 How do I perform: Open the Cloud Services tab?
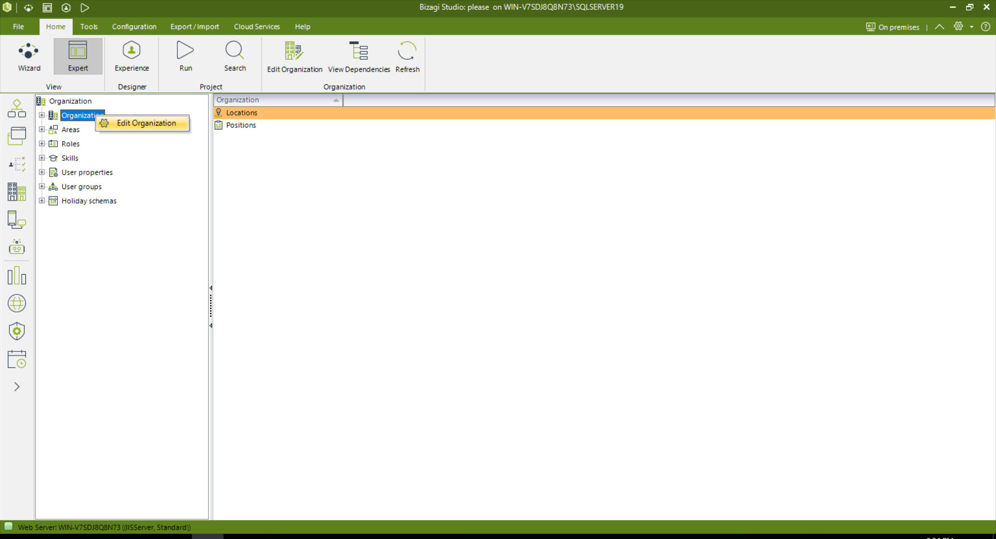(x=257, y=26)
